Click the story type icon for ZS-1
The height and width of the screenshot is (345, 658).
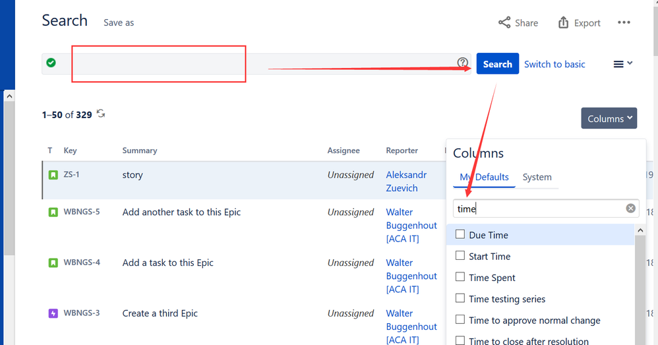(53, 175)
